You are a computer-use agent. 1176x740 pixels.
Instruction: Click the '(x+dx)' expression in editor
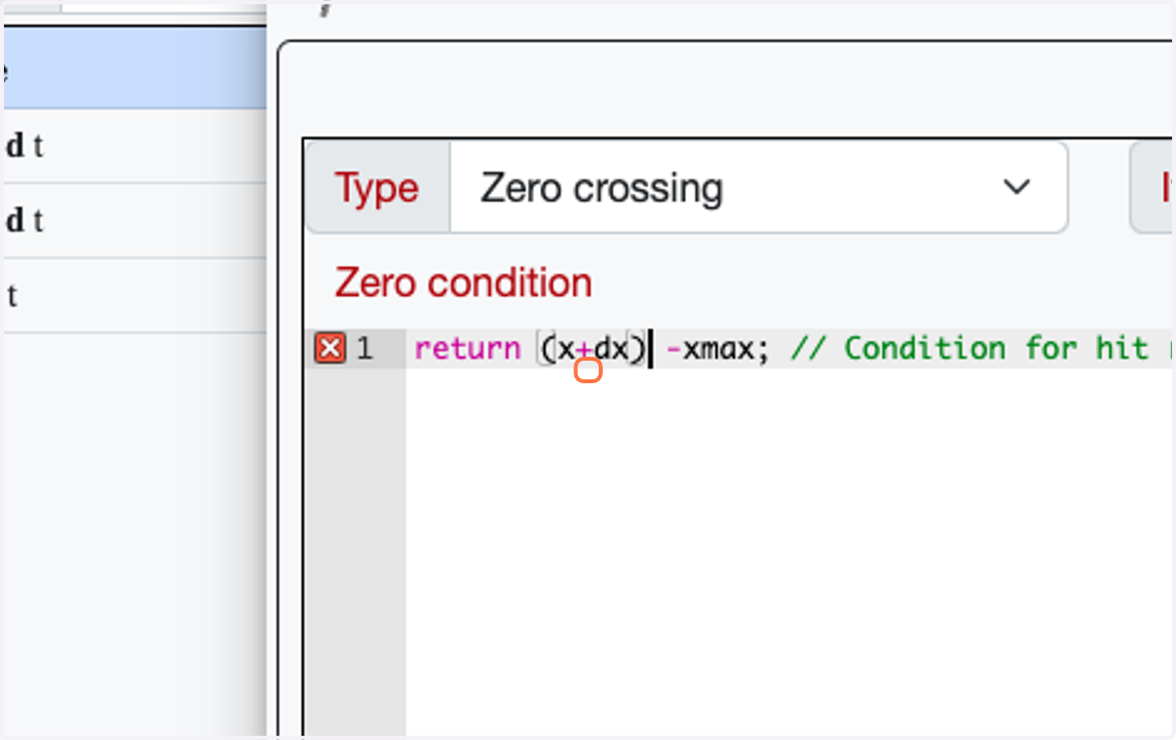coord(592,348)
